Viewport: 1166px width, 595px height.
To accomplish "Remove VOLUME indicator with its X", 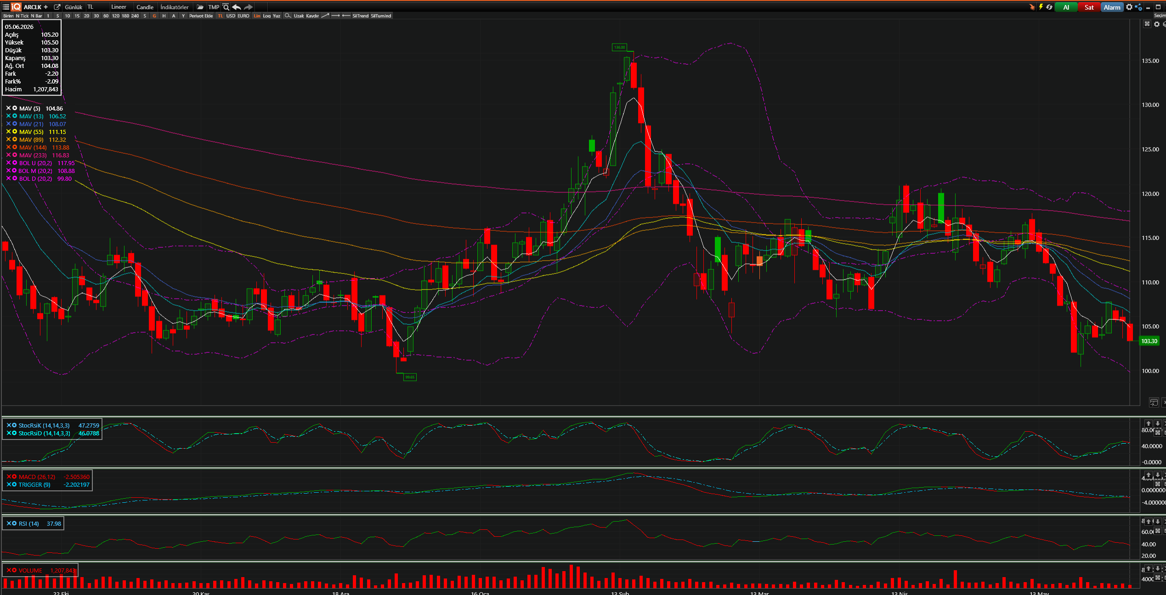I will pyautogui.click(x=9, y=570).
